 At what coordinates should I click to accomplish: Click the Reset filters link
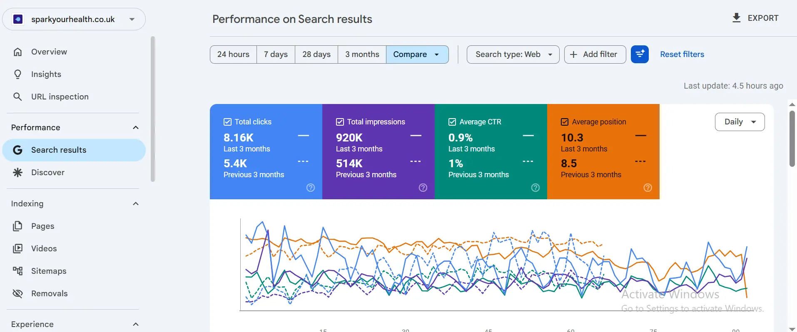[682, 55]
